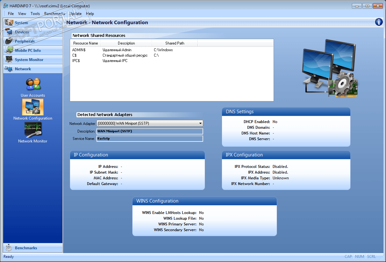Click the Devices section icon
The height and width of the screenshot is (262, 386).
(9, 32)
